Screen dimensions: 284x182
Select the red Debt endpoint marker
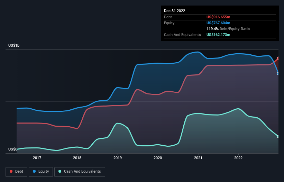pos(278,58)
